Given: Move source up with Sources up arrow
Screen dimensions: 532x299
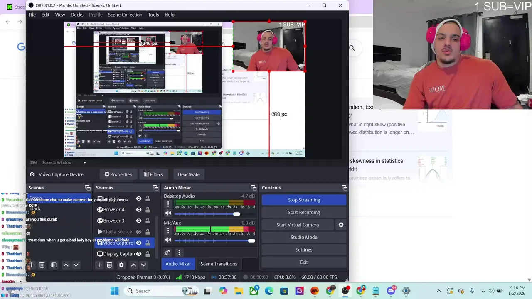Looking at the screenshot, I should 133,265.
